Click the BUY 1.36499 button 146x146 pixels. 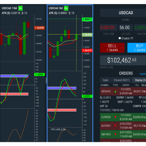click(x=137, y=48)
